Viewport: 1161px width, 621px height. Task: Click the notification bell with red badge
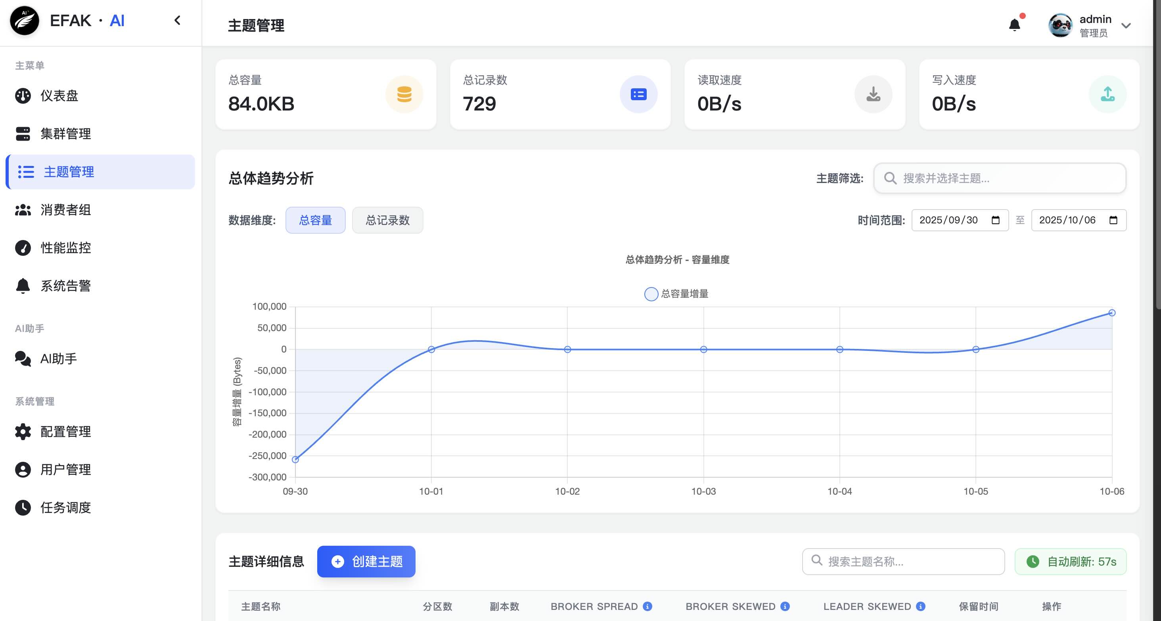1015,25
